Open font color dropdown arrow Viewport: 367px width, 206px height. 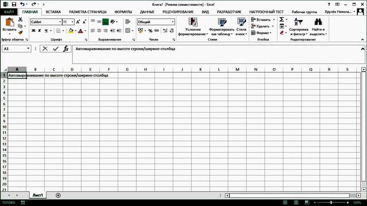tap(85, 31)
